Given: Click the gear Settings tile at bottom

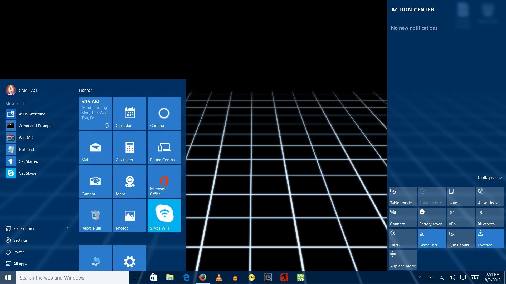Looking at the screenshot, I should [130, 258].
